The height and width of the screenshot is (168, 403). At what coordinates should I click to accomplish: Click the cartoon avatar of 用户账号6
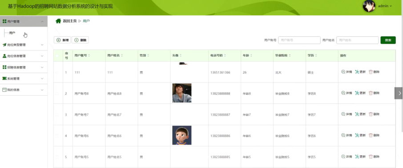(182, 135)
